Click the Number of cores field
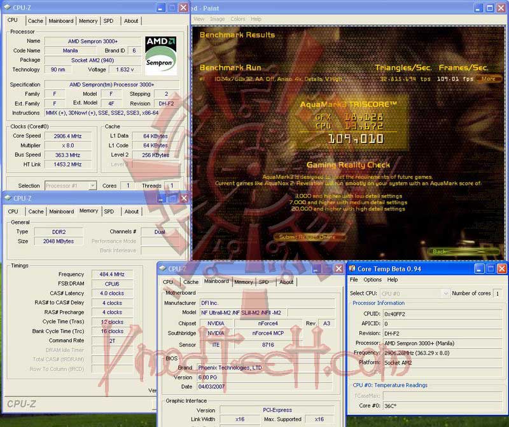This screenshot has height=427, width=509. (x=498, y=294)
